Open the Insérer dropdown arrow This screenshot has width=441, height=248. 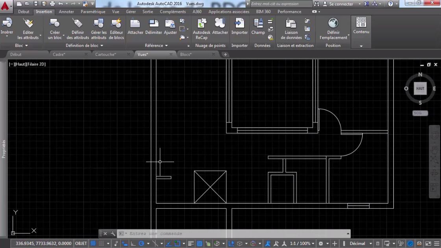(x=7, y=36)
